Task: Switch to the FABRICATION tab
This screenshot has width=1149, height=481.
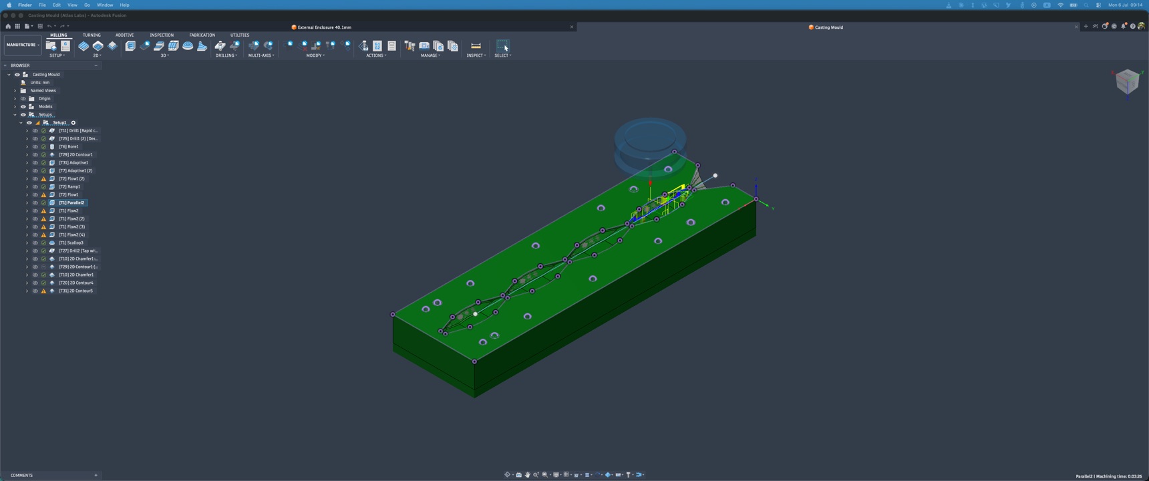Action: pyautogui.click(x=202, y=35)
